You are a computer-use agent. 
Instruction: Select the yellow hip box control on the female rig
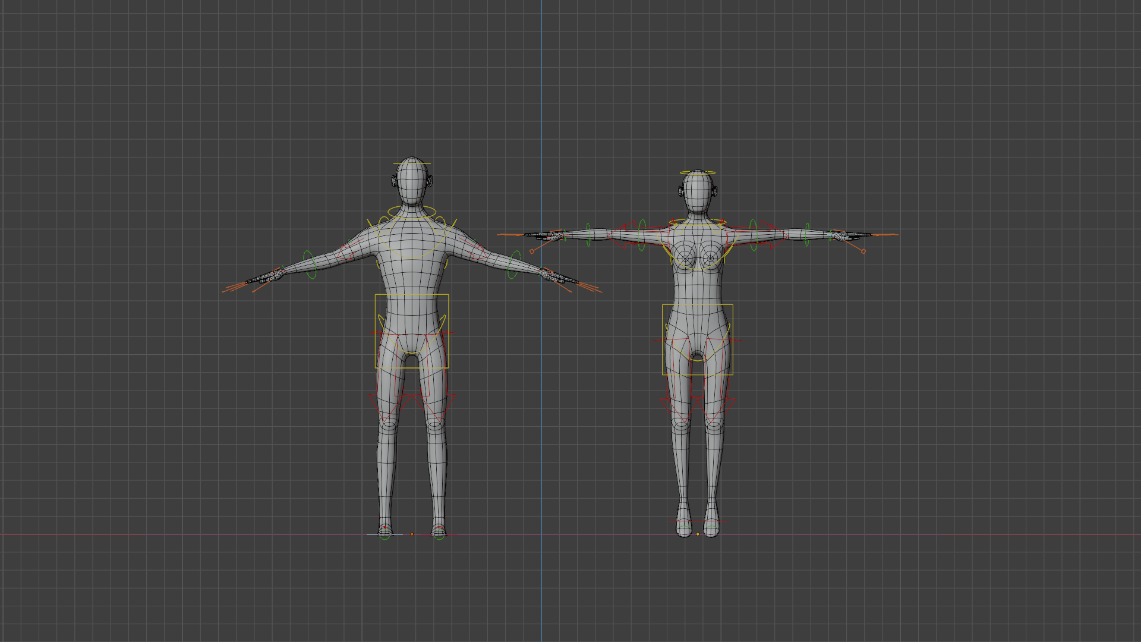tap(661, 339)
